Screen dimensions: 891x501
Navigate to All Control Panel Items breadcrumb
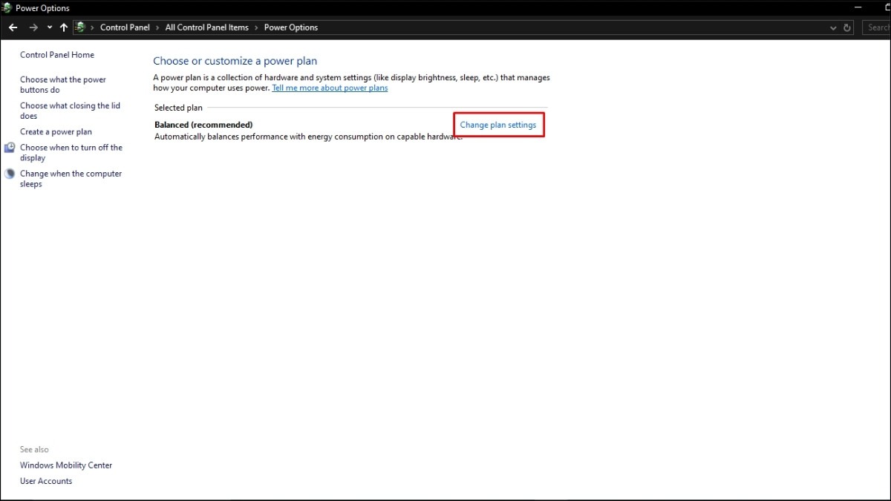(206, 27)
